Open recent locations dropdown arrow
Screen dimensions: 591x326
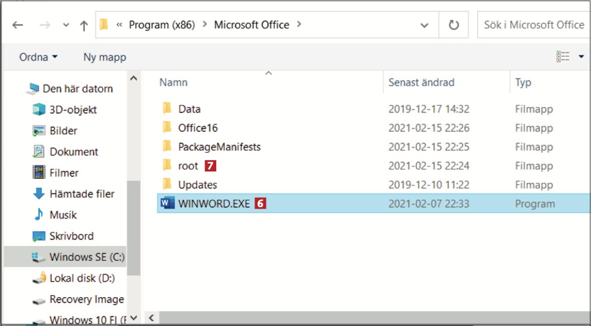coord(66,25)
